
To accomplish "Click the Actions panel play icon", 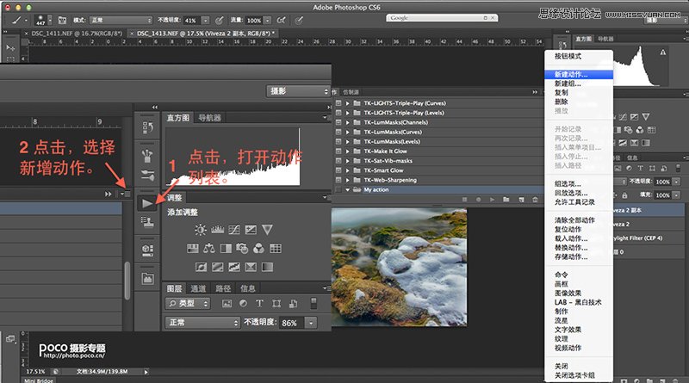I will 148,202.
